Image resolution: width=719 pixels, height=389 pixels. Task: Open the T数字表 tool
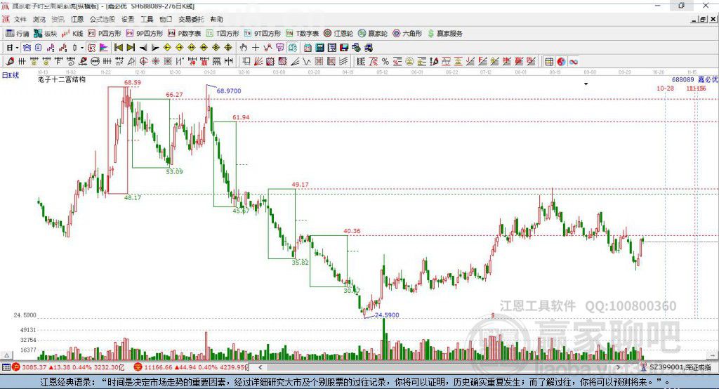click(x=302, y=34)
